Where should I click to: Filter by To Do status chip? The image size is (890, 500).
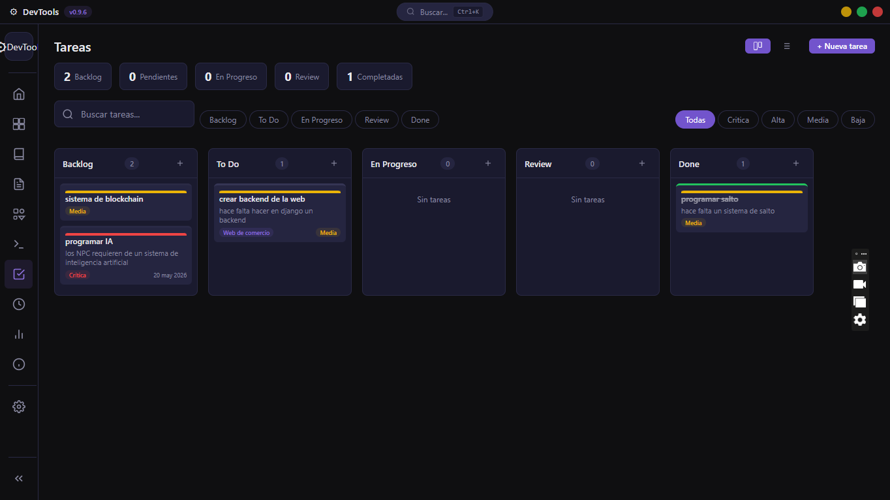click(269, 120)
